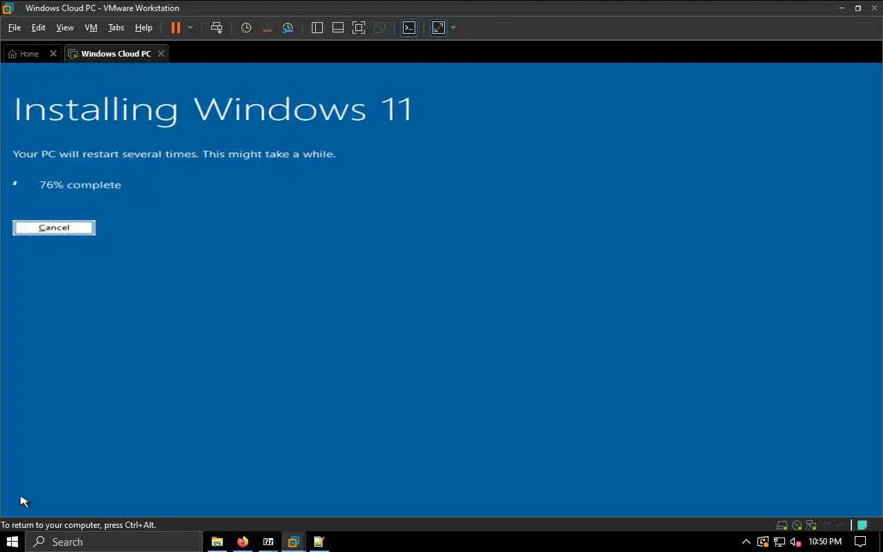
Task: Open the snapshot manager
Action: pos(288,28)
